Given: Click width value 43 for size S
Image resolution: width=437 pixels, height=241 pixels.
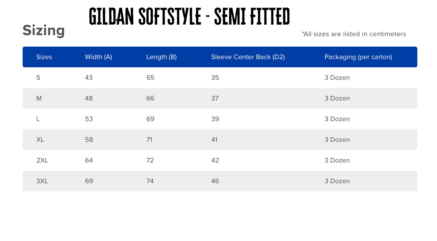Looking at the screenshot, I should pos(89,77).
